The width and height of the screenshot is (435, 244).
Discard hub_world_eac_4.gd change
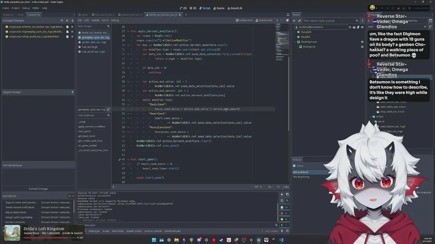72,37
